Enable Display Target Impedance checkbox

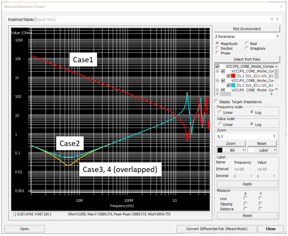pos(217,102)
